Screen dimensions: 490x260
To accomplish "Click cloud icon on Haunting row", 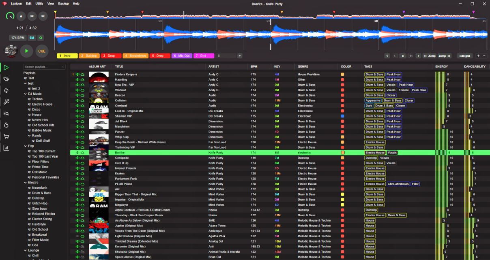I will tap(82, 80).
